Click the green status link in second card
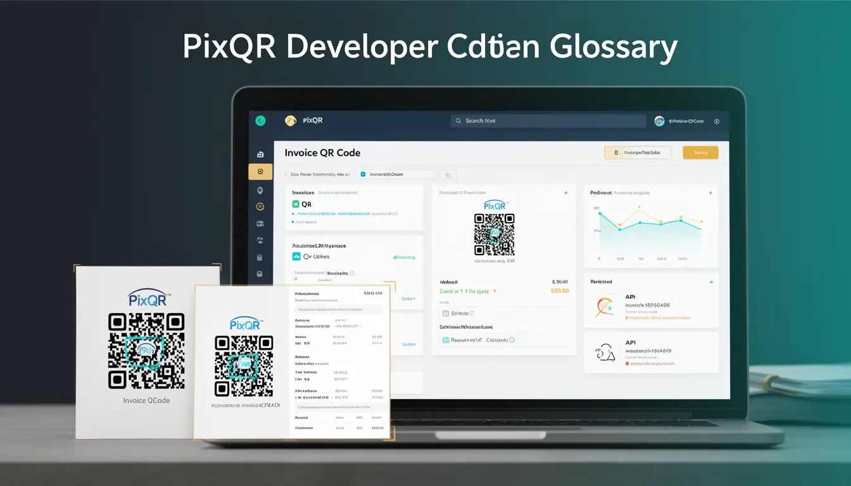851x486 pixels. coord(404,257)
